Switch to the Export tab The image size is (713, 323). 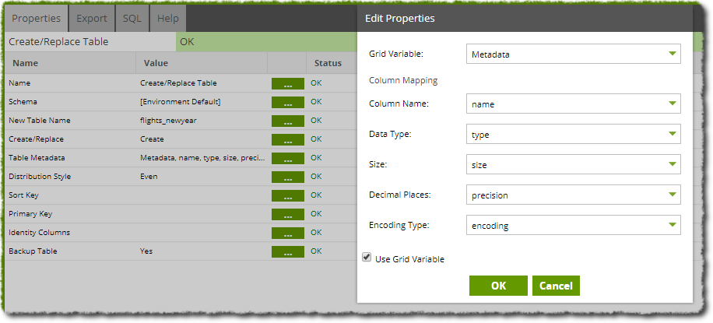click(x=92, y=19)
